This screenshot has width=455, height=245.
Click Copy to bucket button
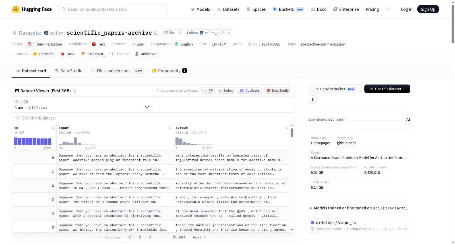click(x=335, y=89)
